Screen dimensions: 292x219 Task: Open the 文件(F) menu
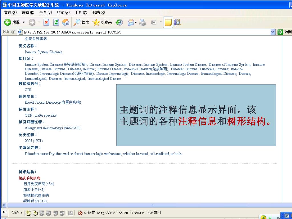10,13
